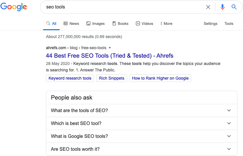Switch to the Videos tab
The width and height of the screenshot is (243, 156).
[144, 23]
